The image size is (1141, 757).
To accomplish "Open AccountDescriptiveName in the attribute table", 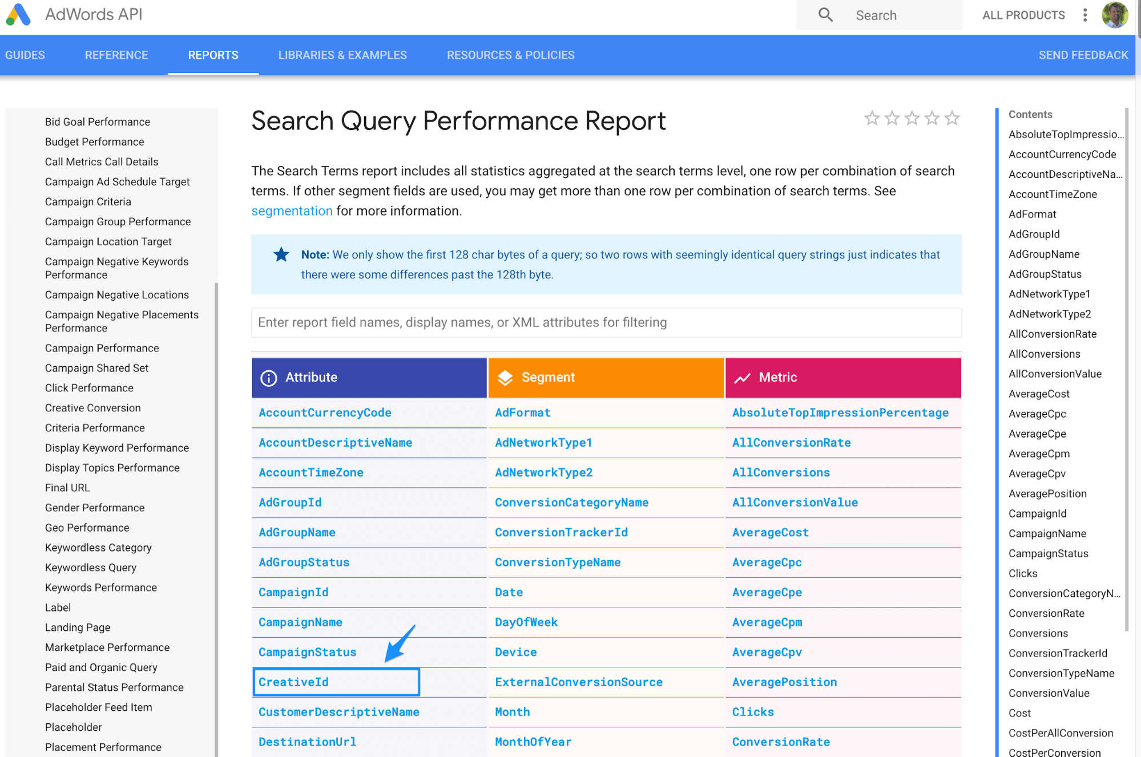I will tap(335, 443).
